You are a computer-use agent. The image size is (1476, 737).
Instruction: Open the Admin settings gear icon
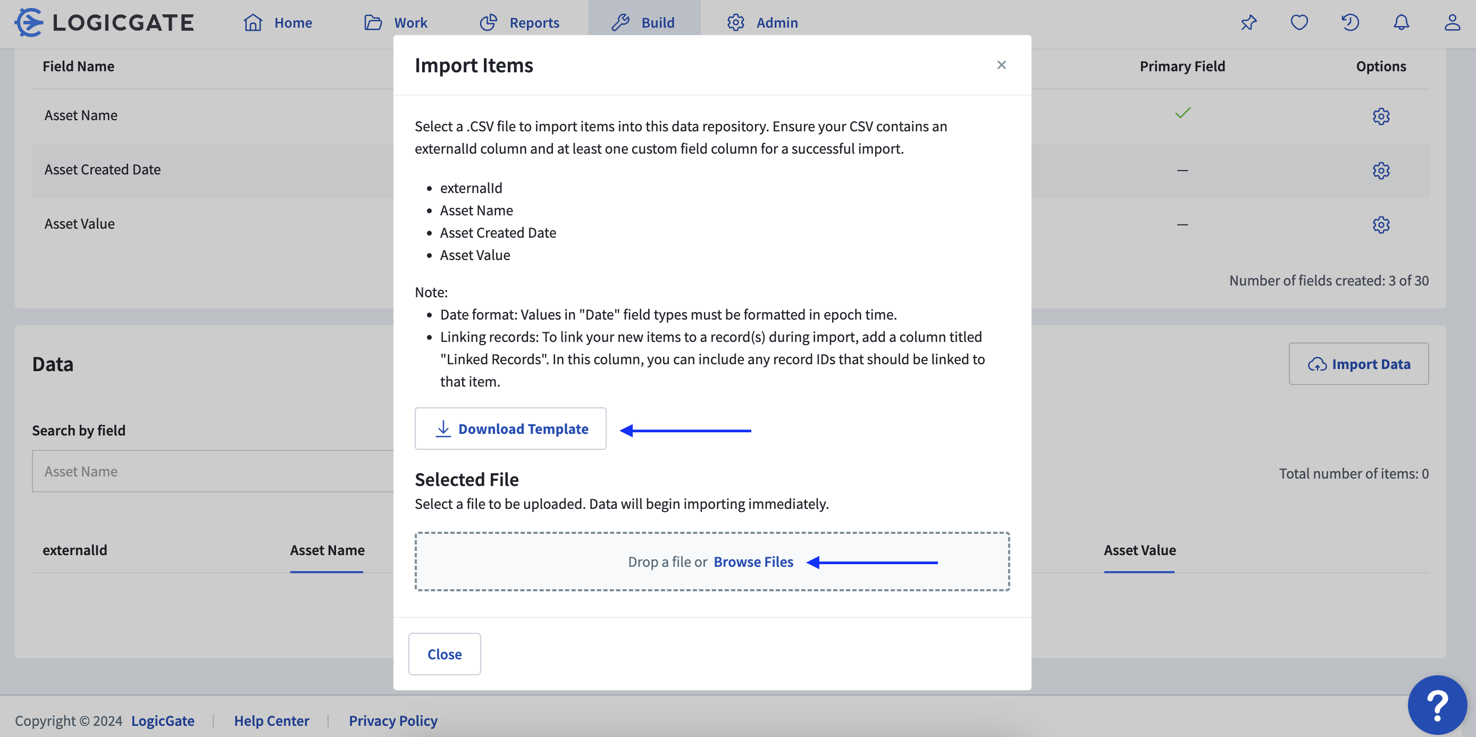pyautogui.click(x=736, y=22)
